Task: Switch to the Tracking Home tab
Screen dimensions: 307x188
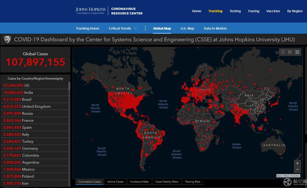Action: pyautogui.click(x=87, y=28)
